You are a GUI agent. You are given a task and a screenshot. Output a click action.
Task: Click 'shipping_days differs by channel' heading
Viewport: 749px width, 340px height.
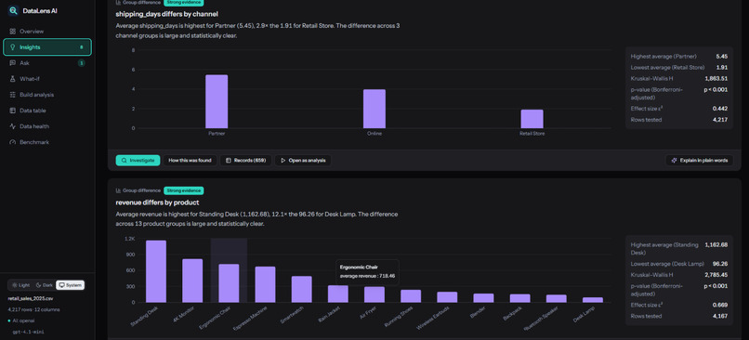166,14
